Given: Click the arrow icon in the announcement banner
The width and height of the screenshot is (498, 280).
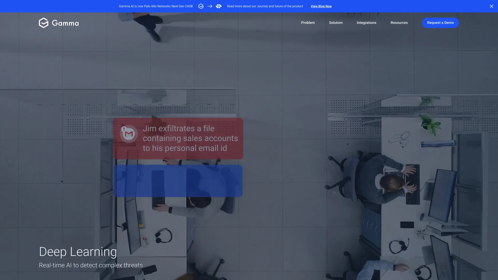Looking at the screenshot, I should click(210, 6).
